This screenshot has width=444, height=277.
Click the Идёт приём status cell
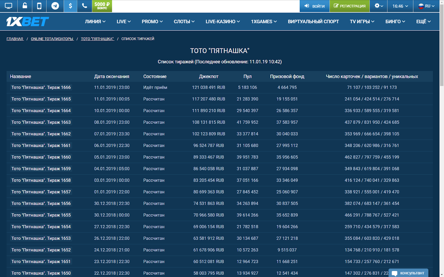coord(155,88)
